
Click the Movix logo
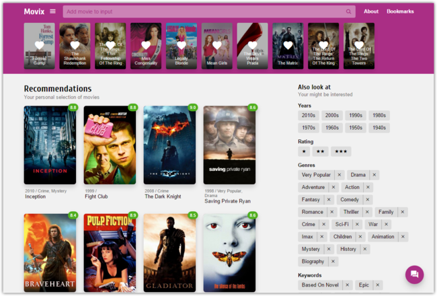34,11
